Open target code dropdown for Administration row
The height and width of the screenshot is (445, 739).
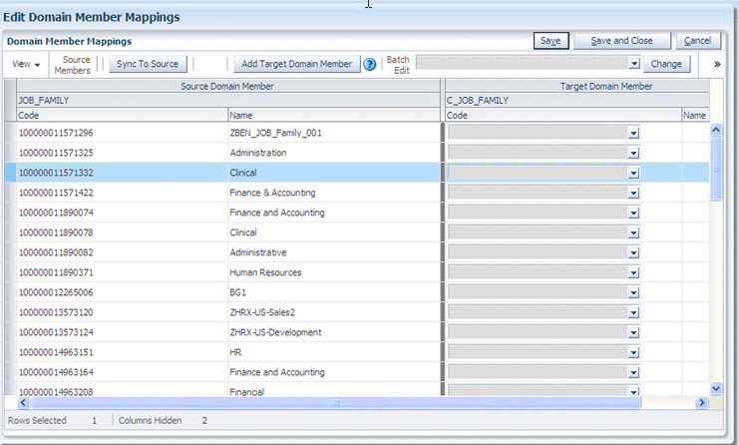pos(633,154)
